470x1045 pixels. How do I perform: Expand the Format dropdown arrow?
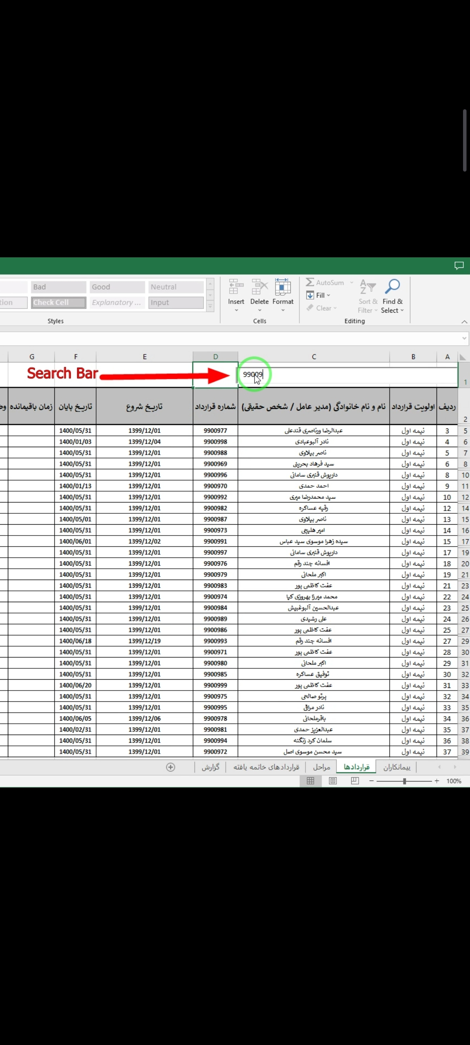[283, 310]
